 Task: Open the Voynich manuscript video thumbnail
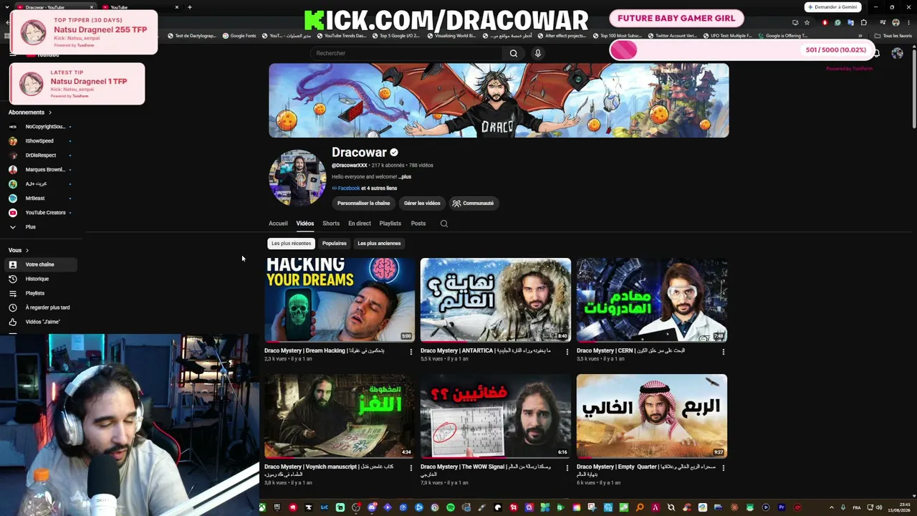click(340, 416)
